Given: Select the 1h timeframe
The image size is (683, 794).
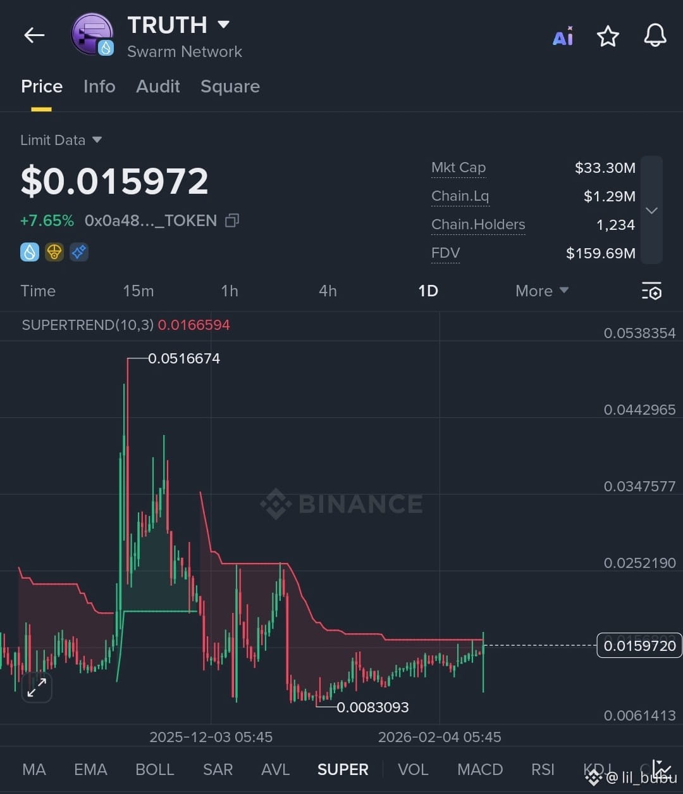Looking at the screenshot, I should 230,291.
